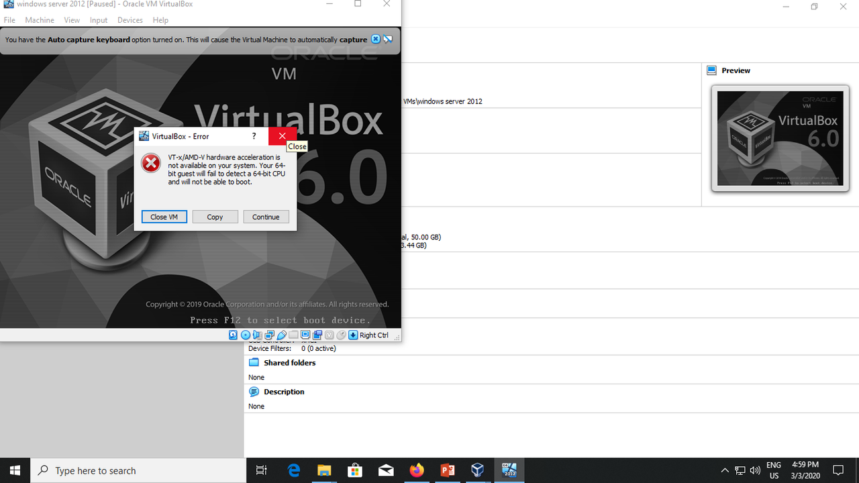Click the Shared folders heading
This screenshot has height=483, width=859.
pos(290,362)
